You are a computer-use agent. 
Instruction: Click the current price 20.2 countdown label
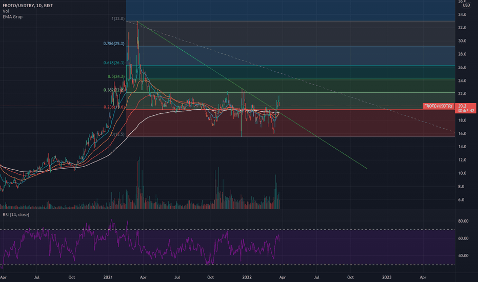[x=466, y=108]
